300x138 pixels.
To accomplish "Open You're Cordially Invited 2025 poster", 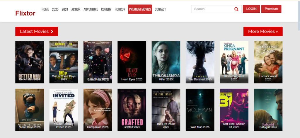I will (x=64, y=110).
